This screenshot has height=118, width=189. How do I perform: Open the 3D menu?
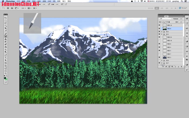[54, 1]
